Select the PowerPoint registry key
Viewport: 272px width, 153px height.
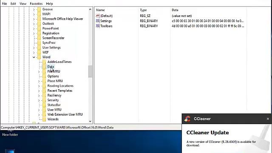point(51,28)
